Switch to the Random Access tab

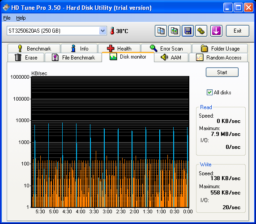[218, 57]
